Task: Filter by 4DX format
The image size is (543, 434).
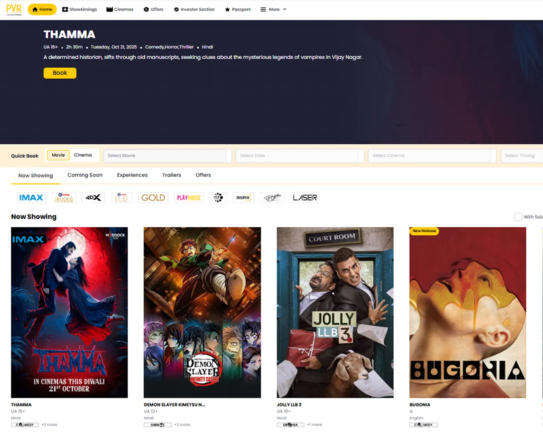Action: coord(93,198)
